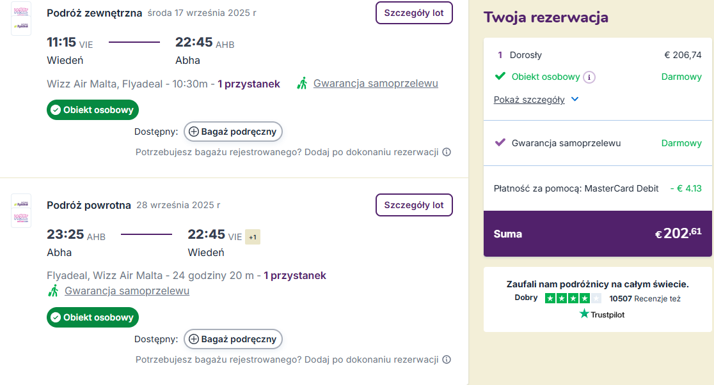Click walking-person transfer icon on outbound trip

(302, 83)
